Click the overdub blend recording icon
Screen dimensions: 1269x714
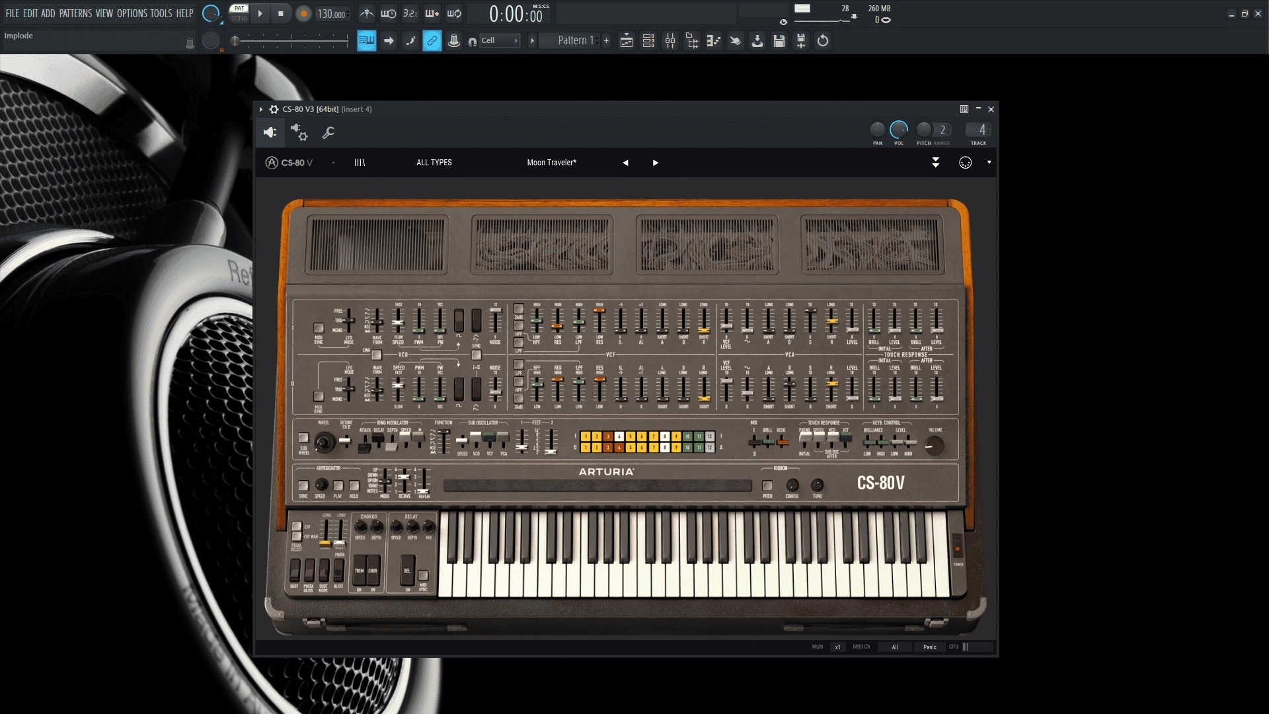(x=432, y=13)
